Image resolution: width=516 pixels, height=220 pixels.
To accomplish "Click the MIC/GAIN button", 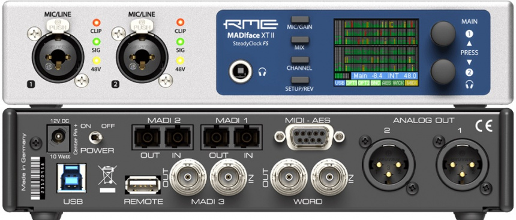I will click(300, 19).
